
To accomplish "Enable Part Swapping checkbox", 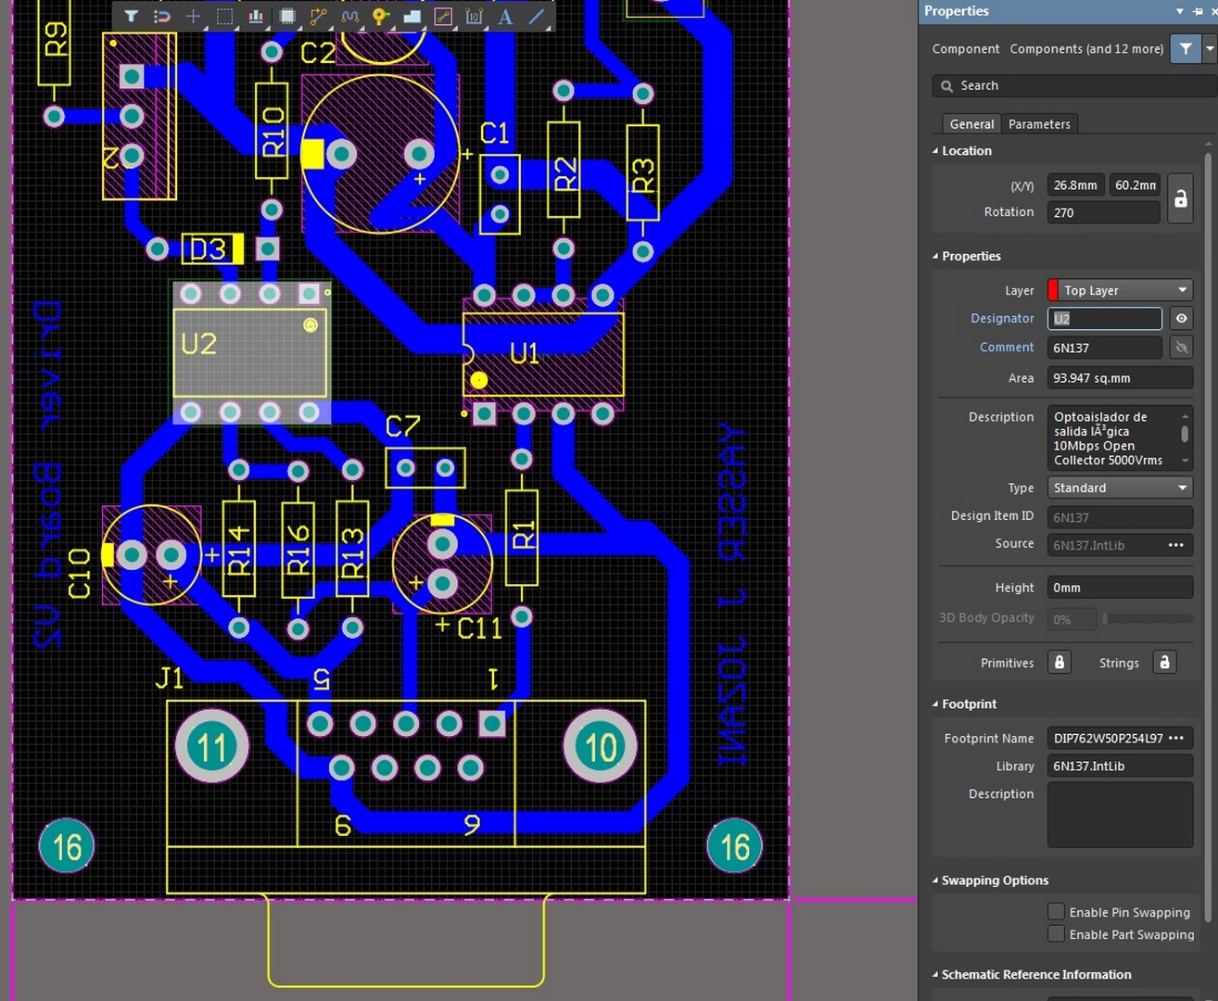I will tap(1056, 934).
